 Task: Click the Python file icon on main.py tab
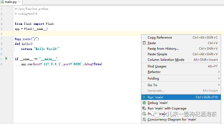tap(2, 2)
